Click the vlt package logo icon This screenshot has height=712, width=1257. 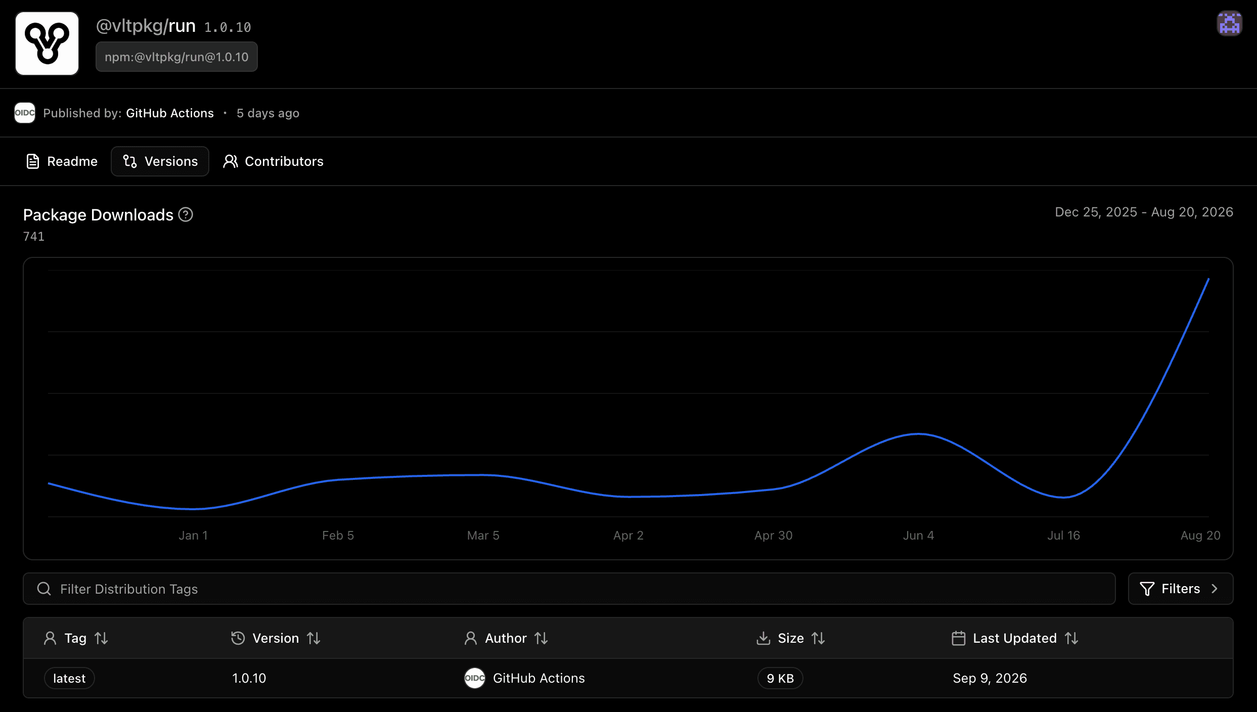coord(47,43)
